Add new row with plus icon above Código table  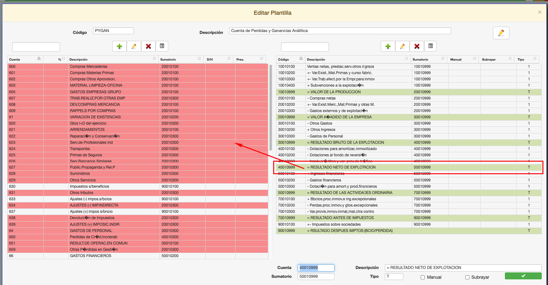point(388,46)
